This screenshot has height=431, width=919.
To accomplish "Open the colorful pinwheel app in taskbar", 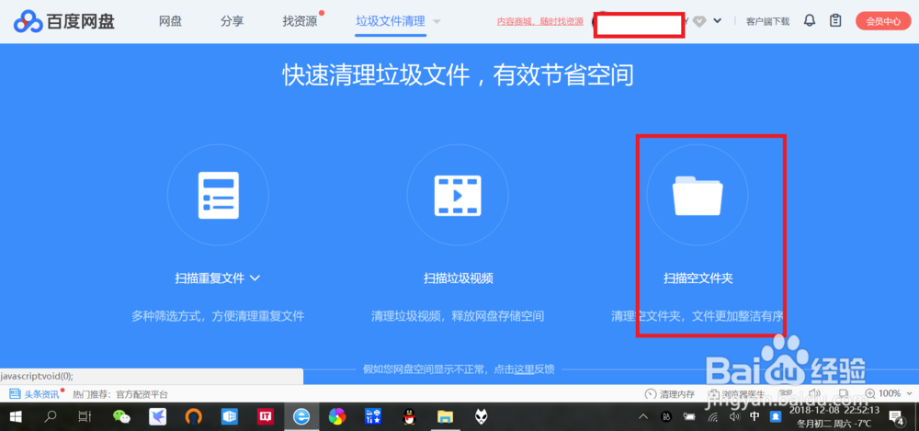I will coord(337,417).
